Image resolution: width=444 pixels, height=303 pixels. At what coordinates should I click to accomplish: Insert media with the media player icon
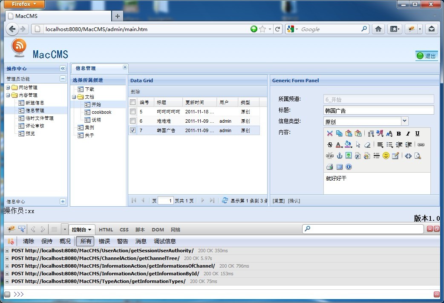[x=367, y=156]
